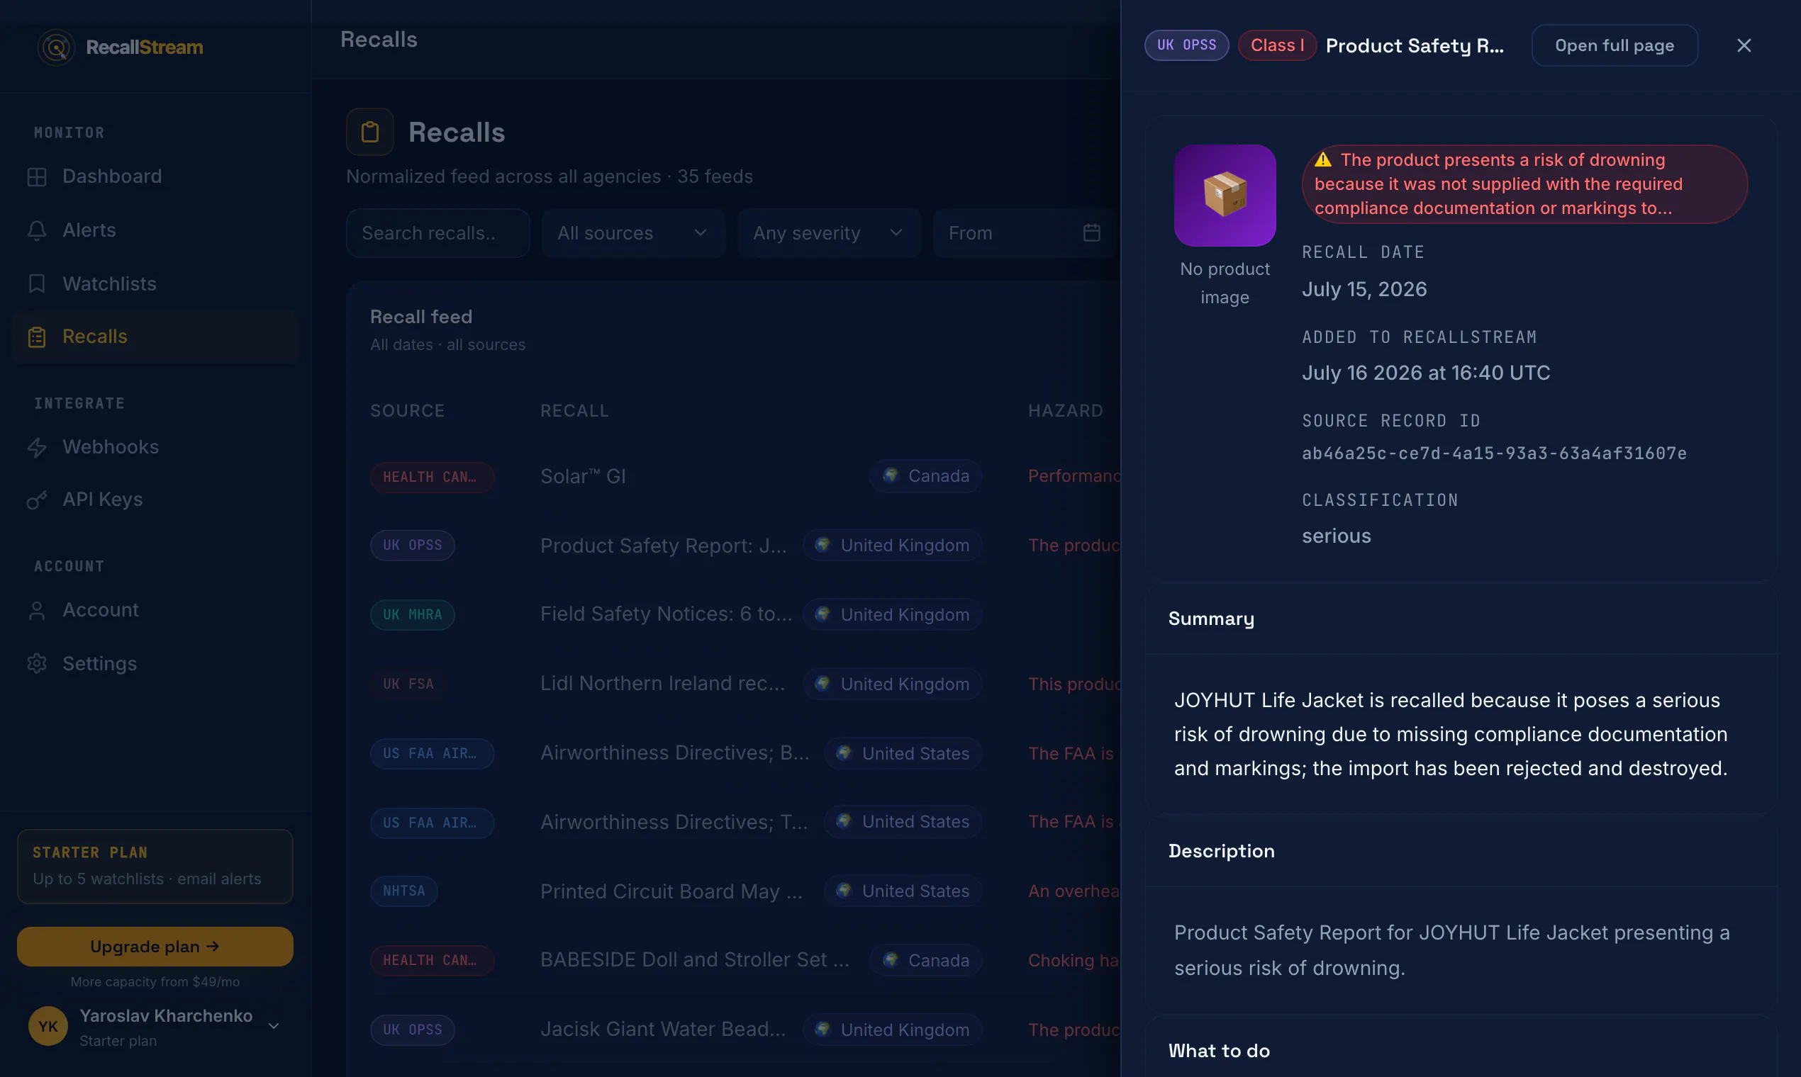1801x1077 pixels.
Task: Open API Keys page
Action: pos(155,500)
